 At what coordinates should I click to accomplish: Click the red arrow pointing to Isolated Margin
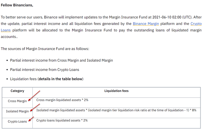[35, 108]
